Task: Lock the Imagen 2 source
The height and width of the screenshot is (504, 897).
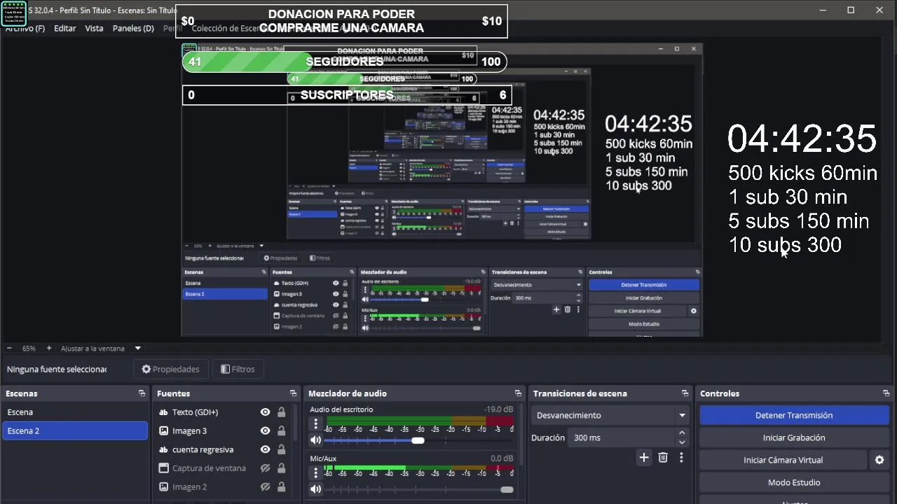Action: coord(281,486)
